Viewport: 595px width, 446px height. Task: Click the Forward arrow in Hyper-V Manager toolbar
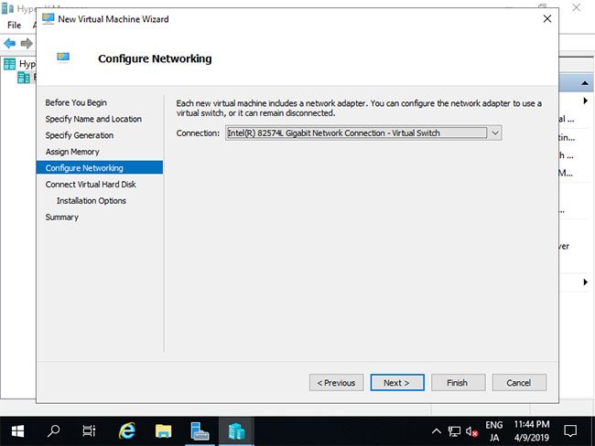pos(27,43)
